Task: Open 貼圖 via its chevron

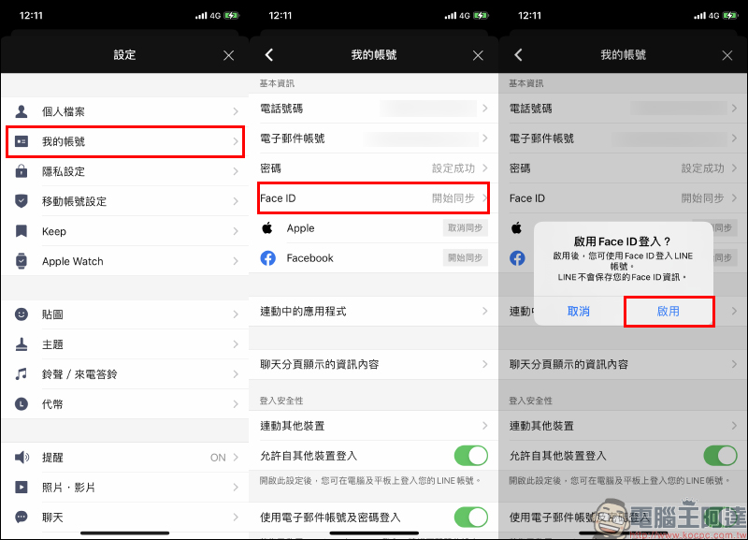Action: pyautogui.click(x=236, y=314)
